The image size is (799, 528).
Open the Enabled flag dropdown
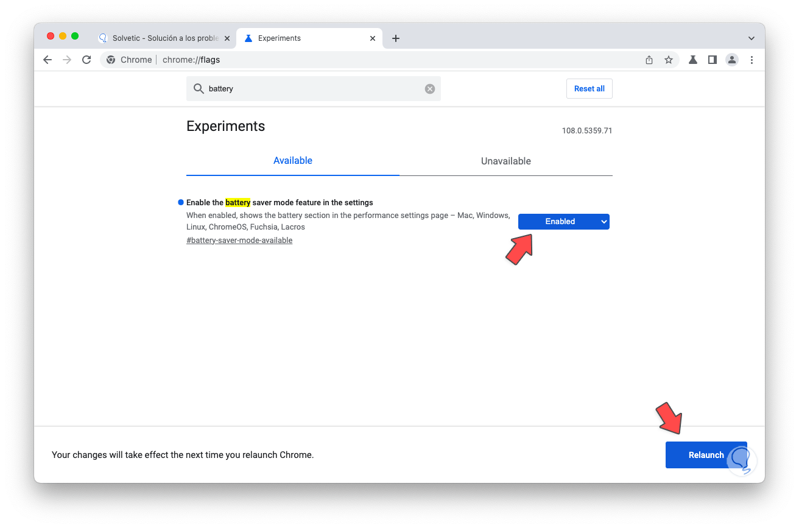pos(563,222)
